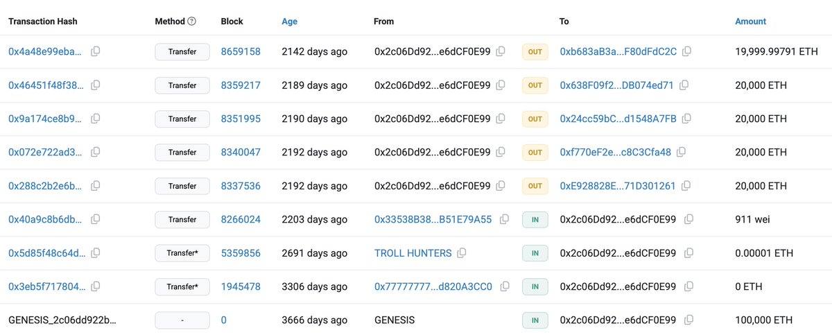
Task: Copy From address in block 8340047 row
Action: [501, 152]
